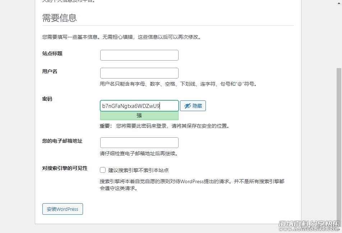Focus the 用户名 text box

[139, 73]
